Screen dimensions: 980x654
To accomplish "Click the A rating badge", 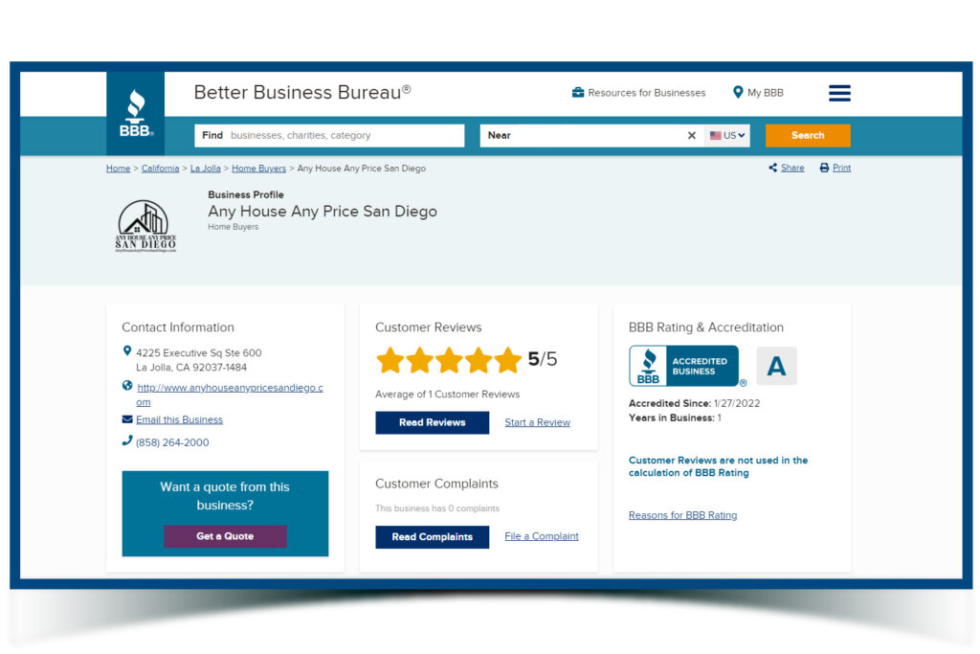I will 776,366.
